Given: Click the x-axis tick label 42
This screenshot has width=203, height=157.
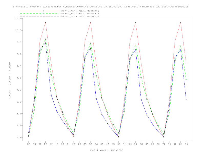Looking at the screenshot, I should pos(107,144).
